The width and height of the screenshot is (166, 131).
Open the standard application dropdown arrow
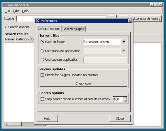124,51
